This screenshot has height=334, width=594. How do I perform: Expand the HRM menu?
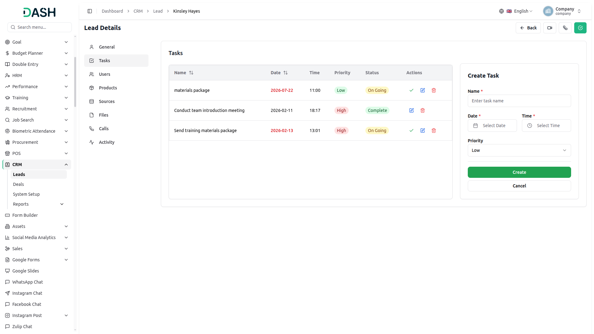point(37,75)
